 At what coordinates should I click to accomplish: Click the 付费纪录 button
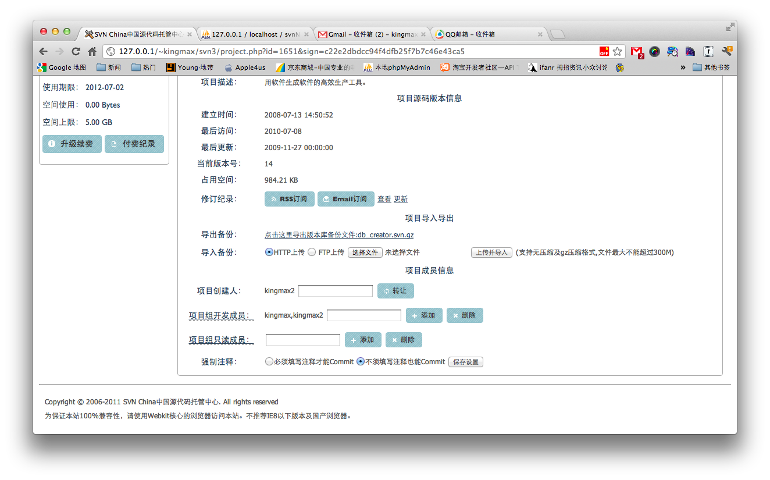[134, 144]
